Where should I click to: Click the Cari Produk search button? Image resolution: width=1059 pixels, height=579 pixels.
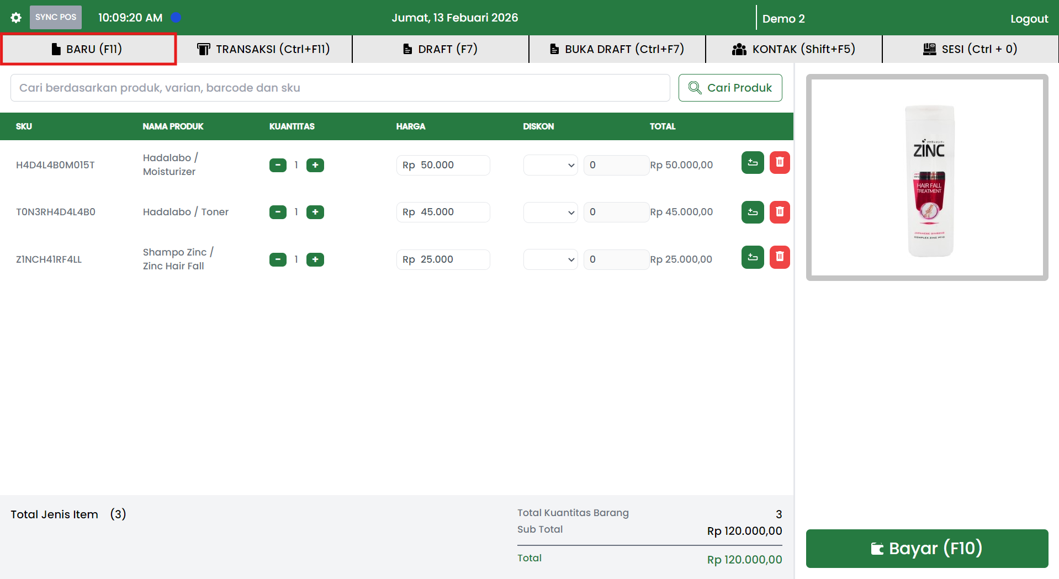click(x=730, y=88)
